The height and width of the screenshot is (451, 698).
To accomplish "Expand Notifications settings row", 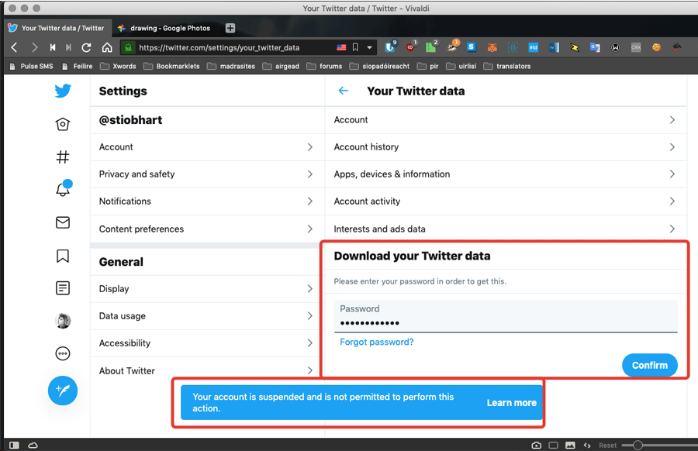I will (x=207, y=201).
